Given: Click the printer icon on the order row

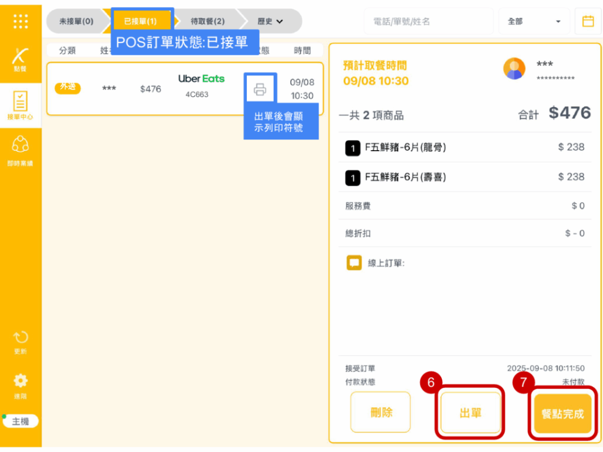Looking at the screenshot, I should pyautogui.click(x=260, y=89).
